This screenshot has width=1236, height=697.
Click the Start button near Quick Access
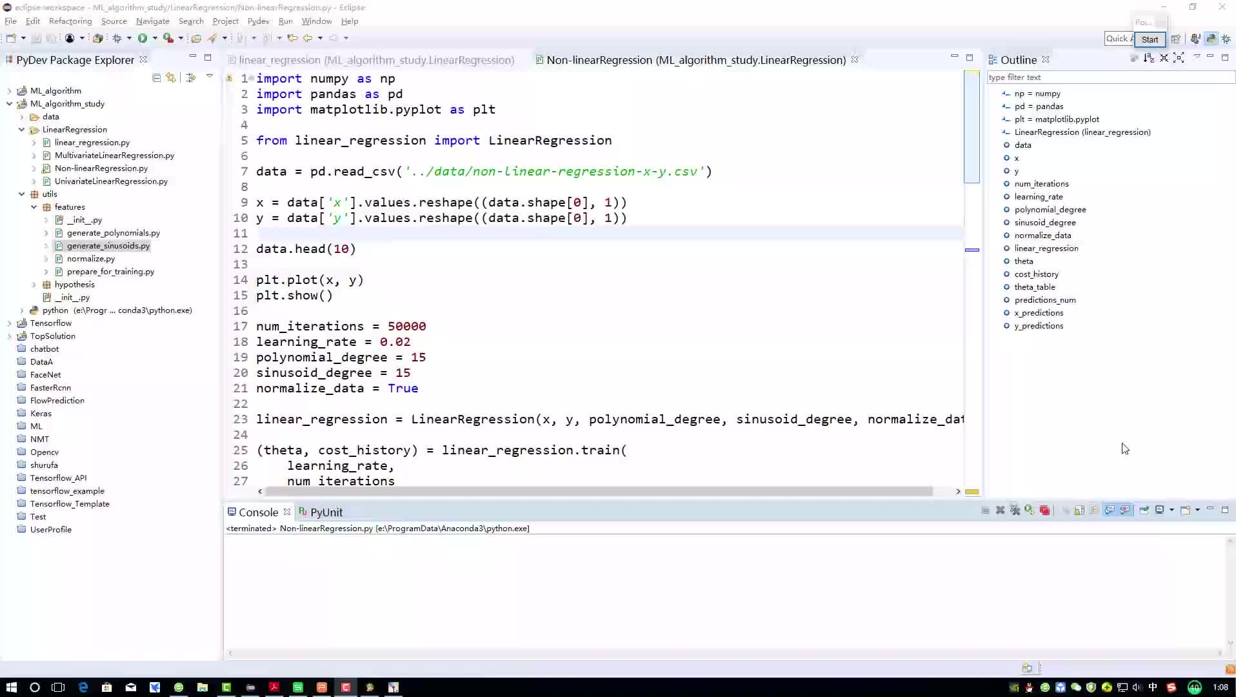tap(1150, 39)
